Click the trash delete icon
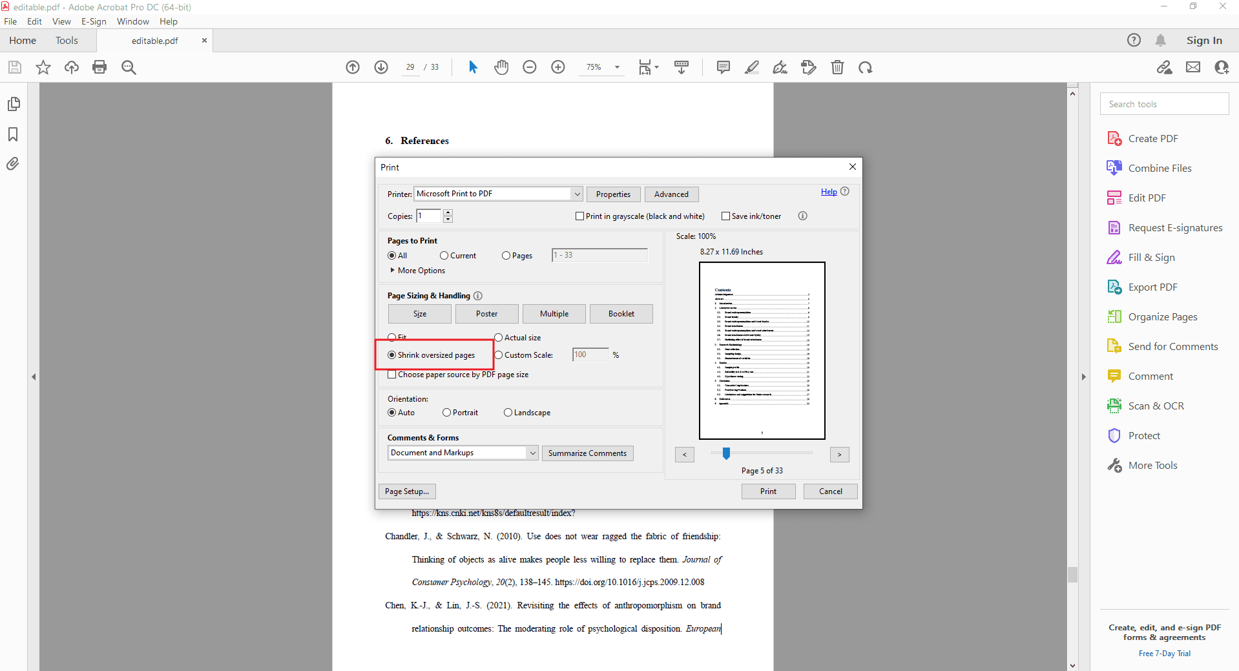This screenshot has height=671, width=1239. tap(838, 67)
